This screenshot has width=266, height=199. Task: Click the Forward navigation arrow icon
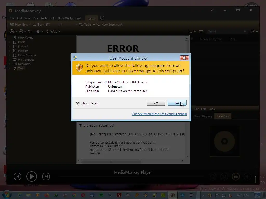[21, 31]
